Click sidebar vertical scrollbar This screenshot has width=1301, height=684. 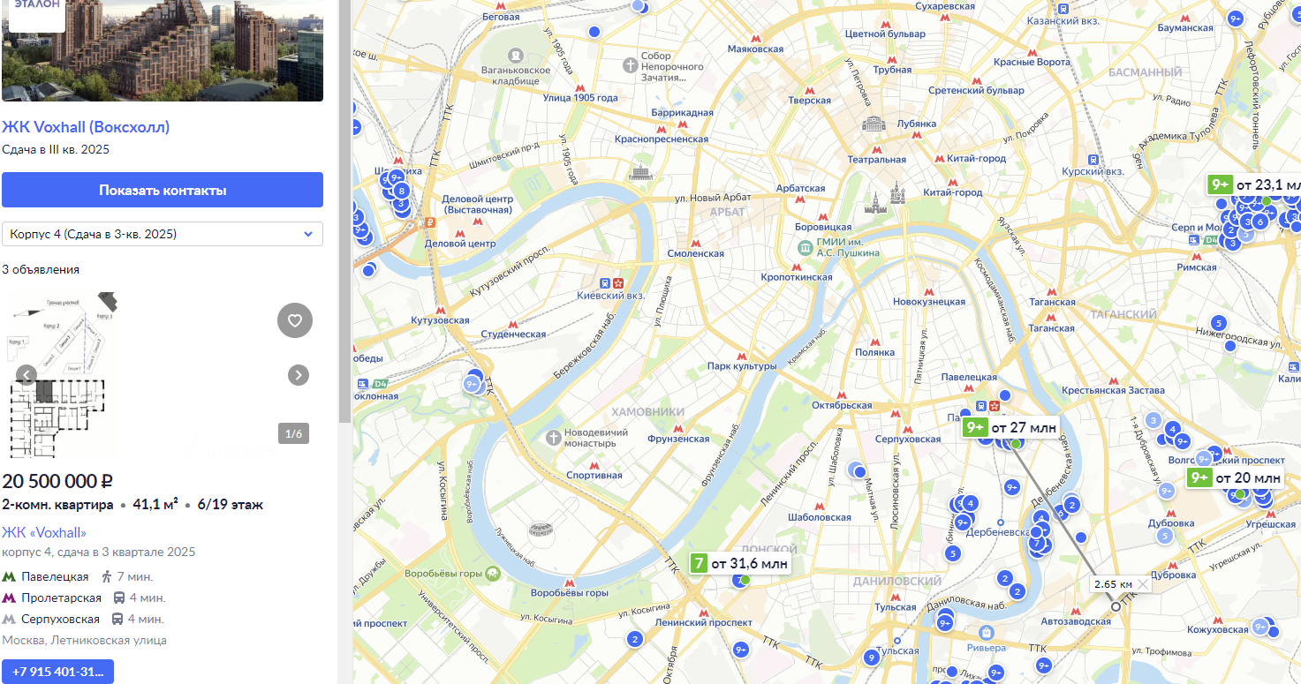pyautogui.click(x=344, y=212)
